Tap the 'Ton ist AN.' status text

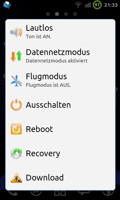[38, 36]
